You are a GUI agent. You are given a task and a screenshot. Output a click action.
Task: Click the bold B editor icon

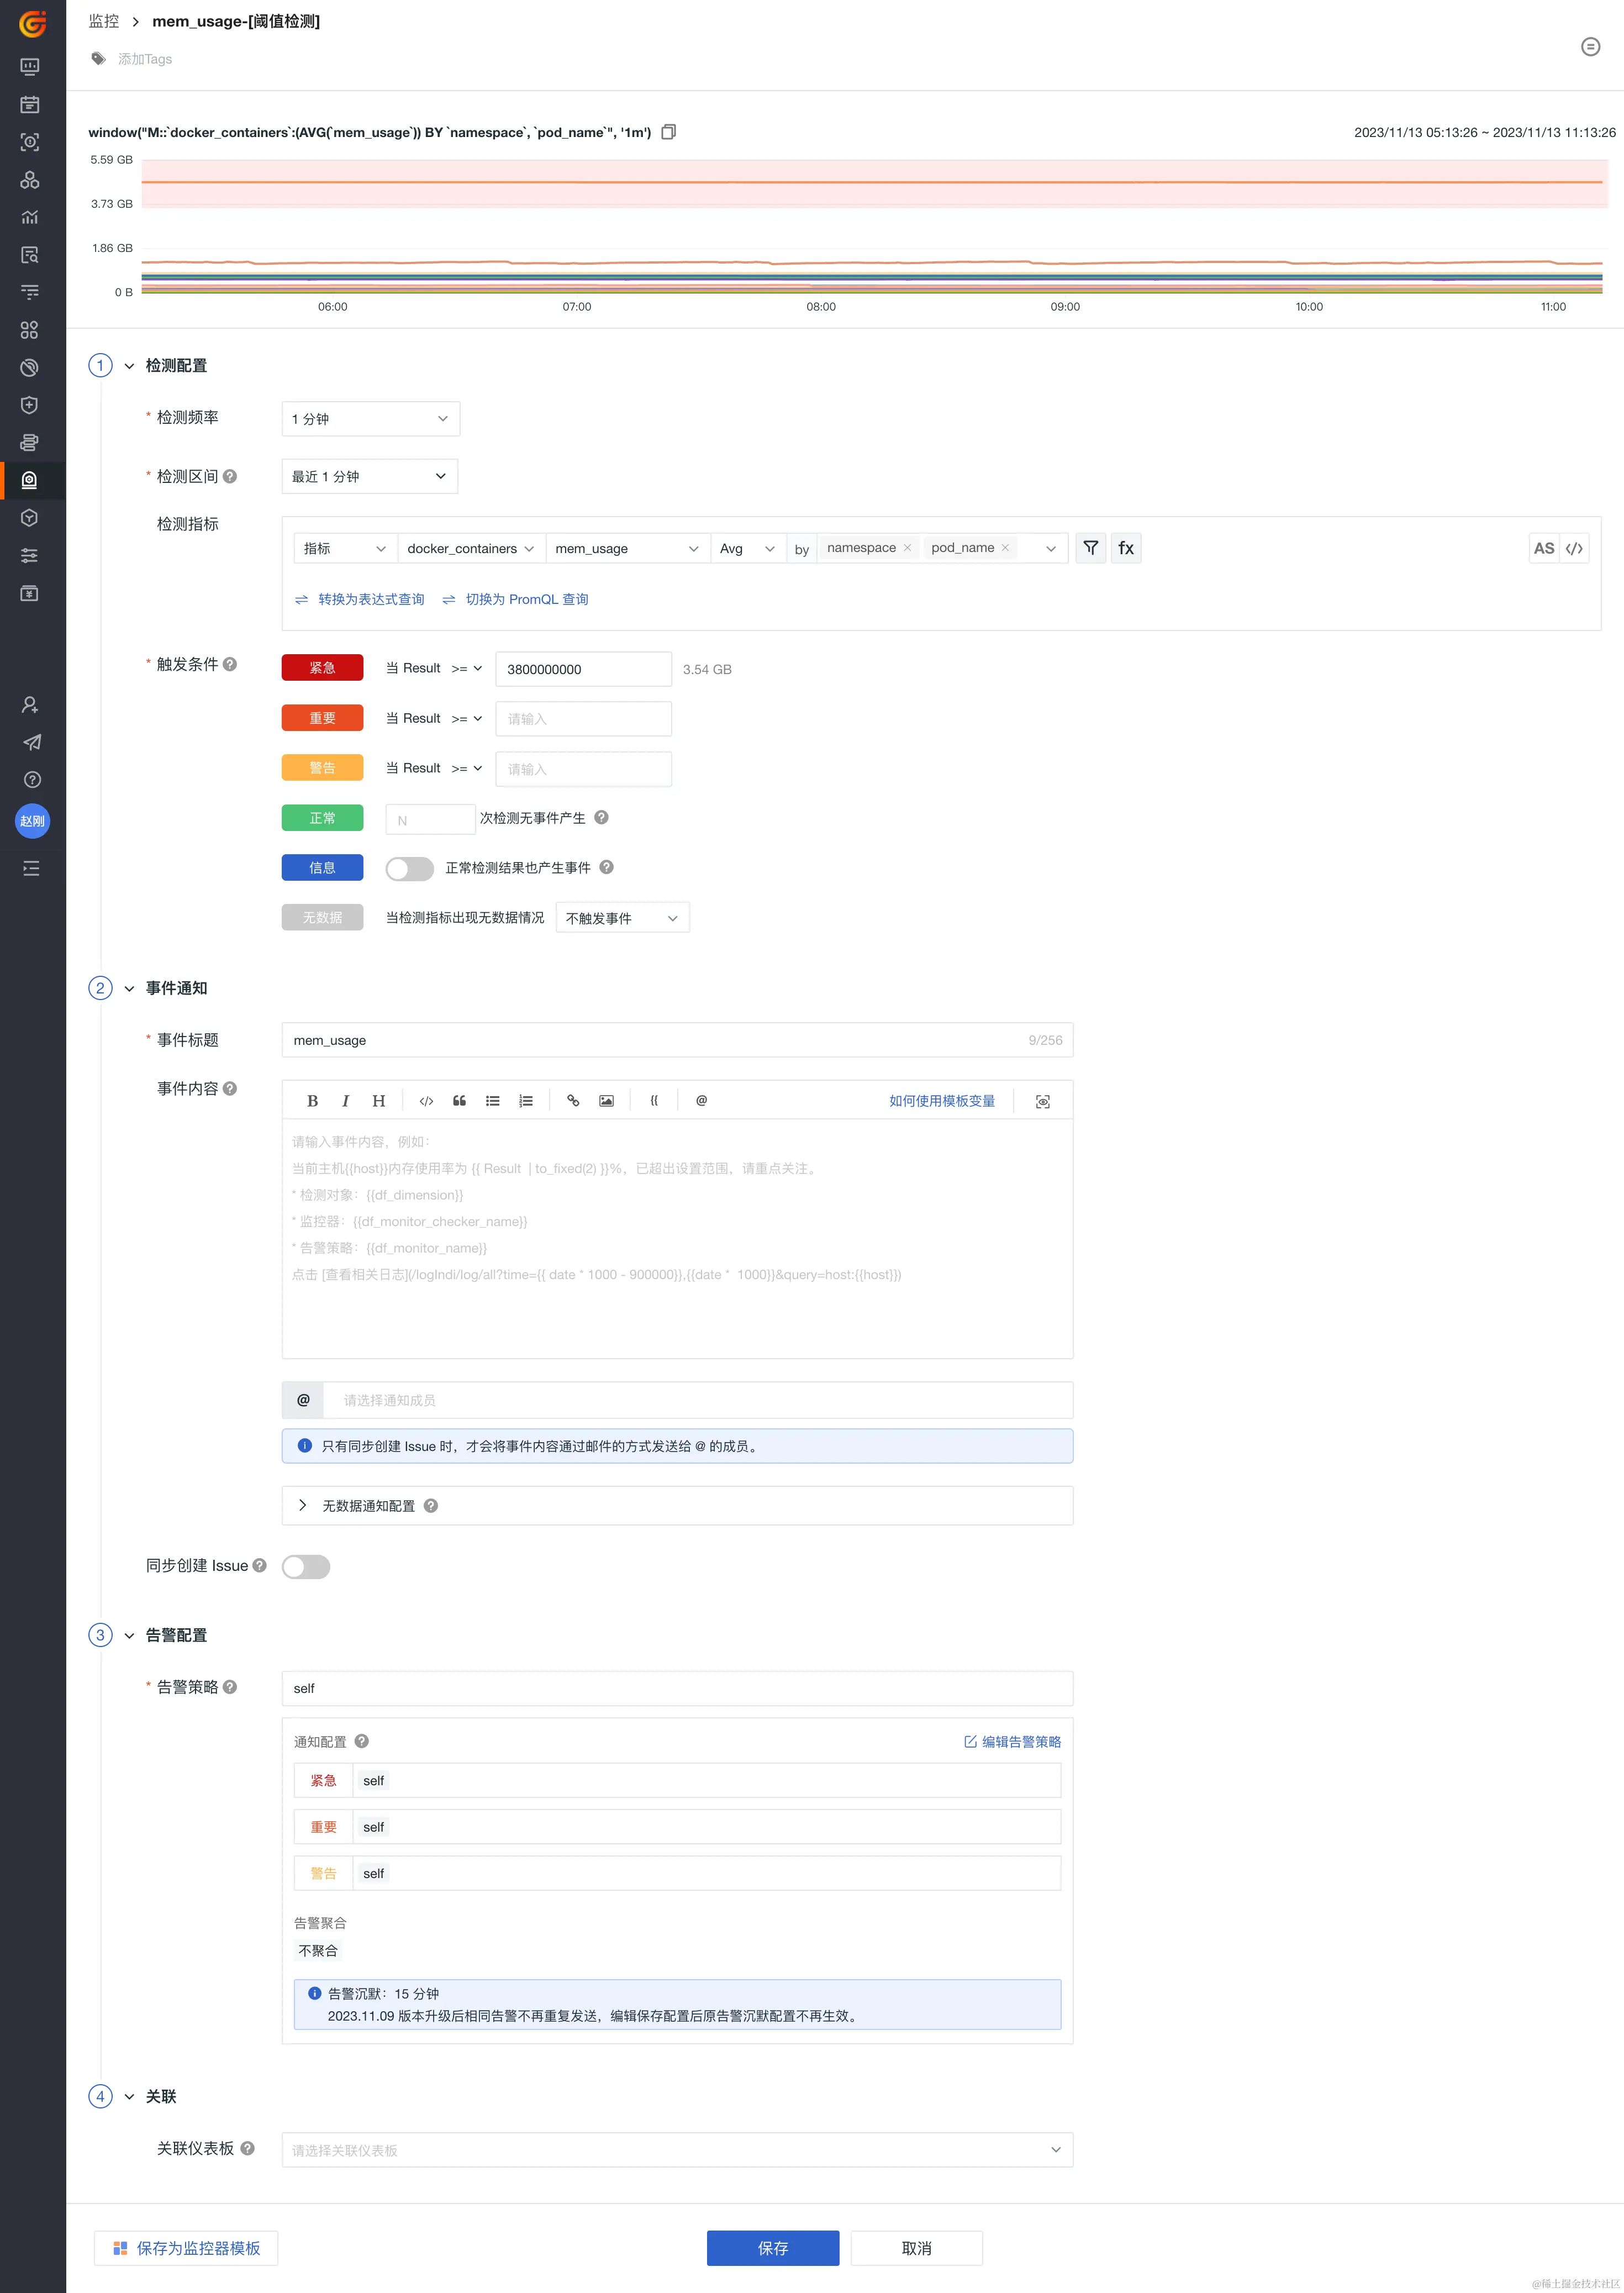(312, 1101)
